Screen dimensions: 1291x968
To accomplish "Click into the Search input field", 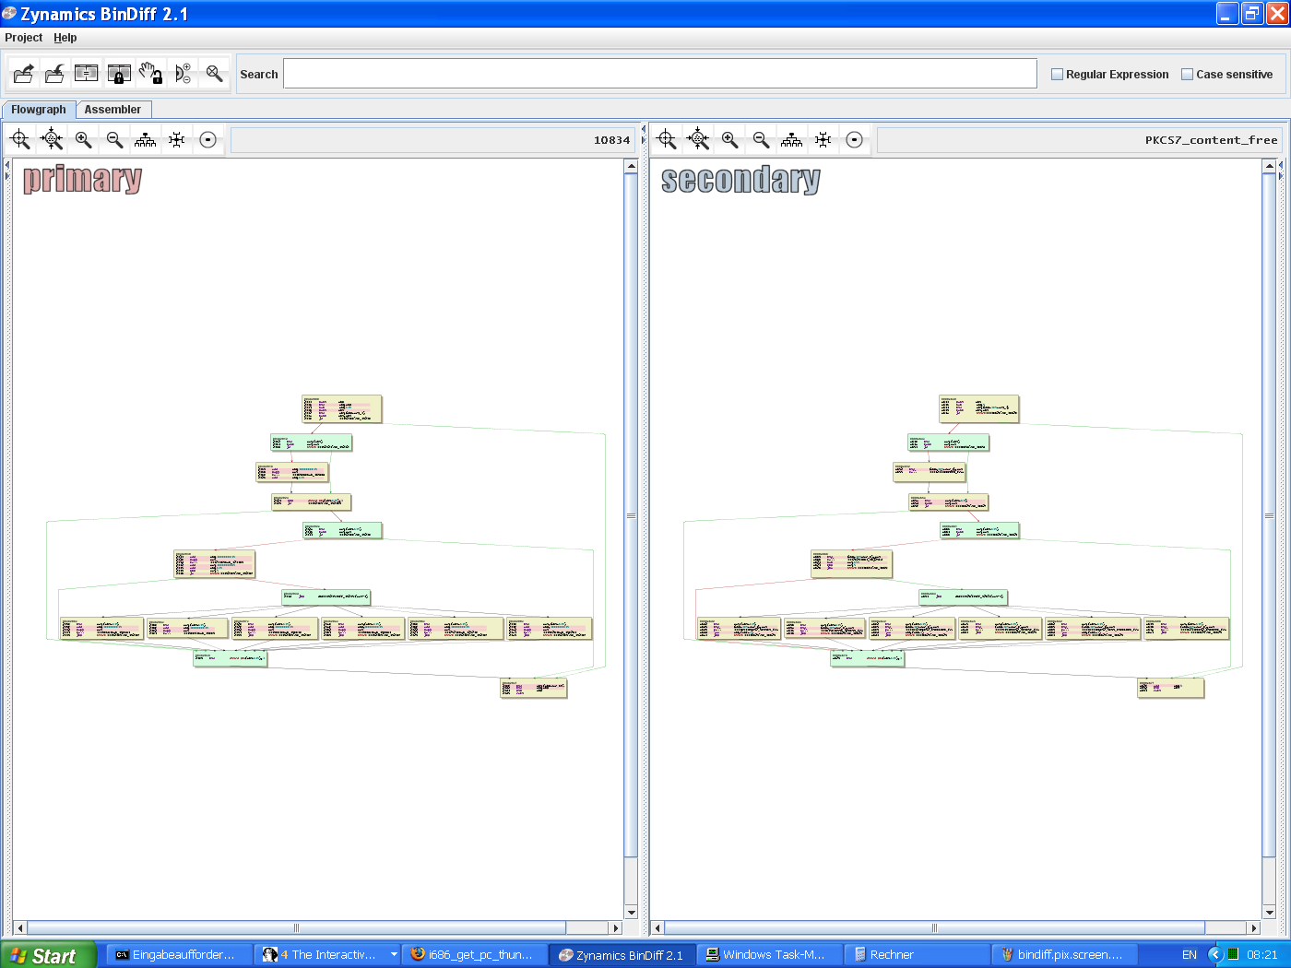I will click(x=660, y=74).
